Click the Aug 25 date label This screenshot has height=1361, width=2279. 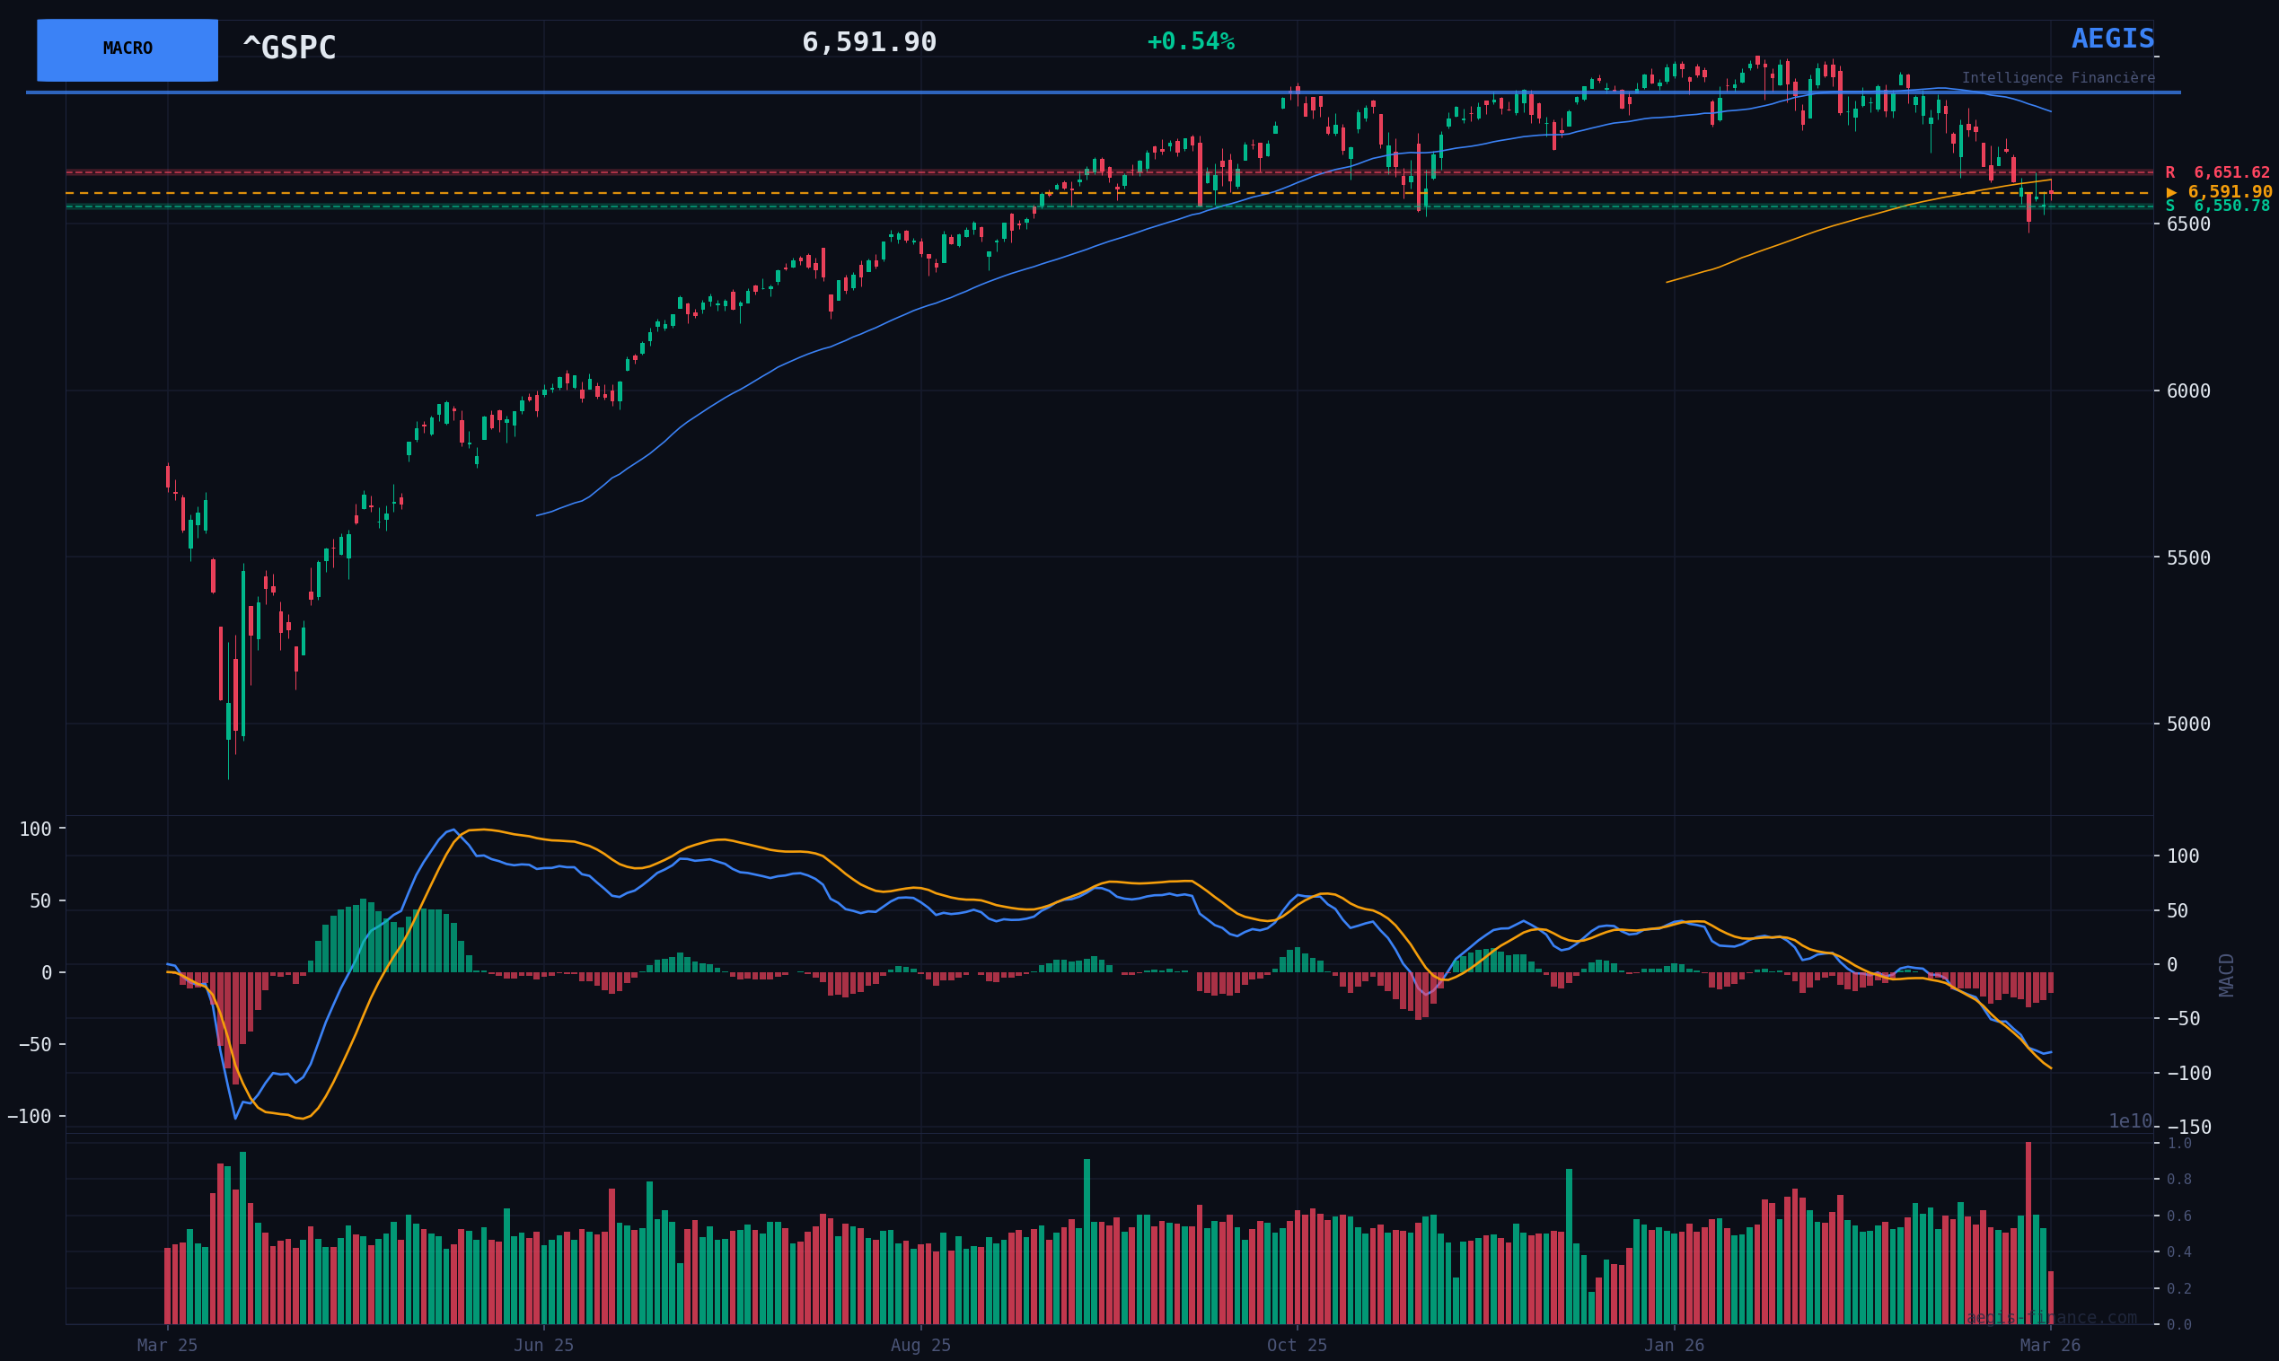tap(920, 1346)
